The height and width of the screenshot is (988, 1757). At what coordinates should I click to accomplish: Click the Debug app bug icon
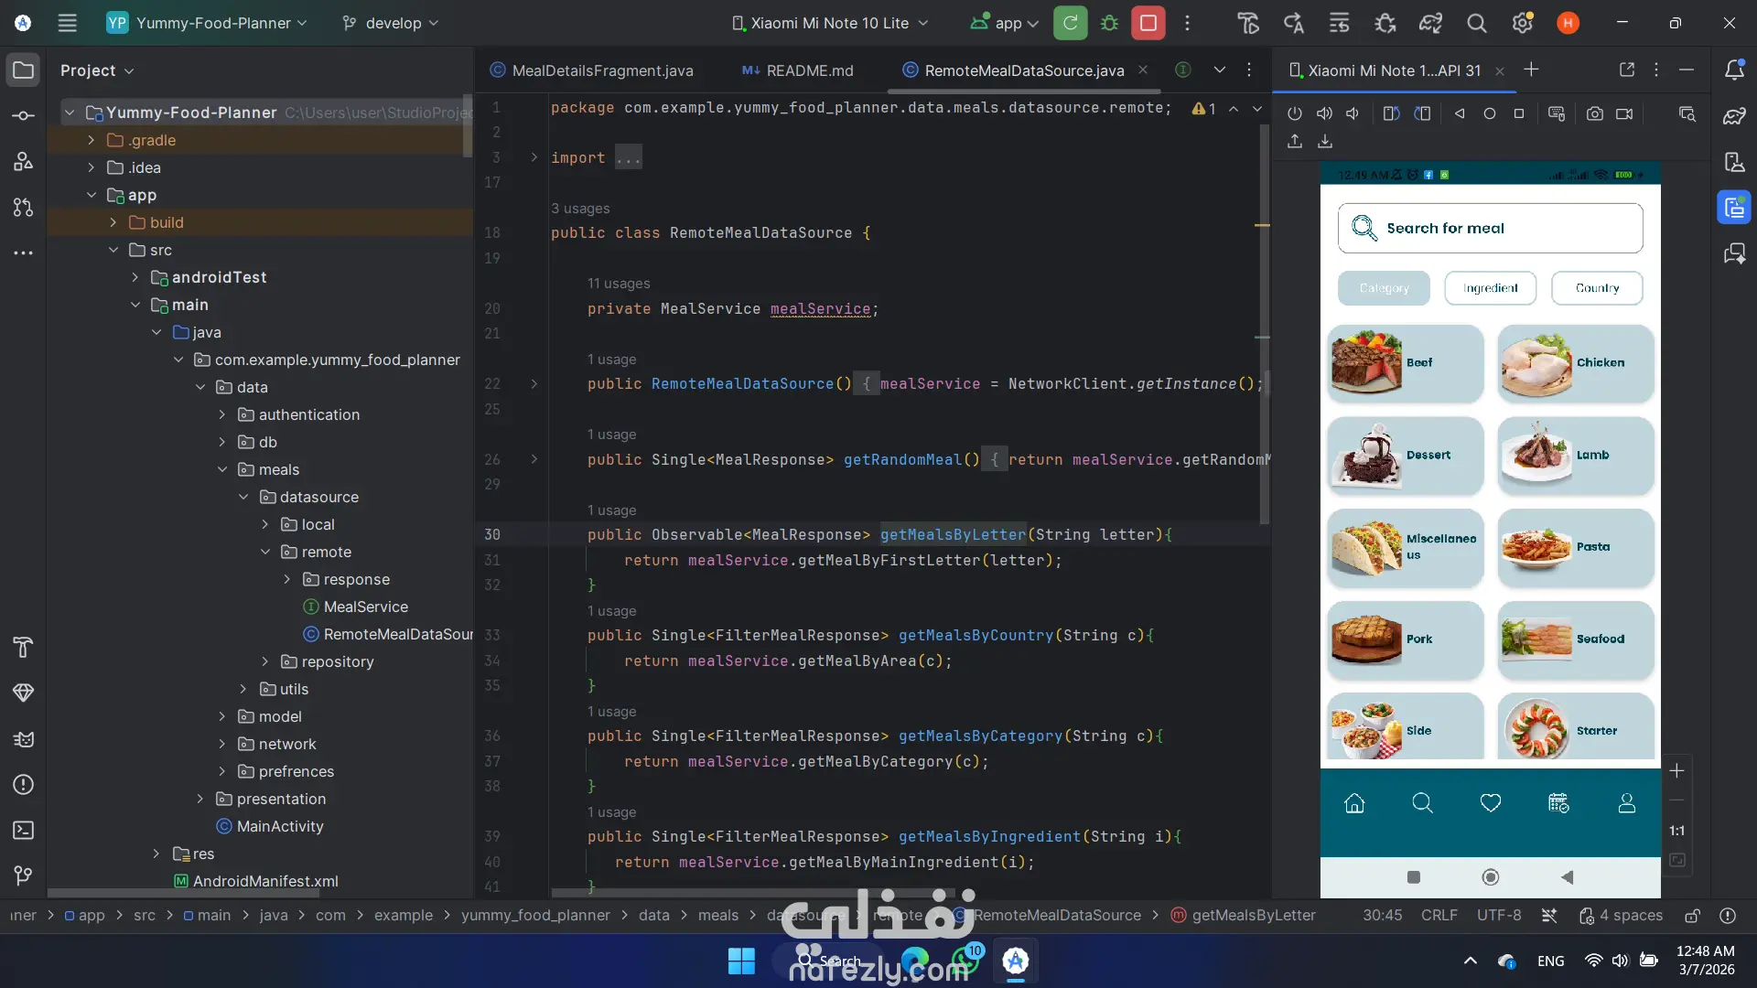(1109, 23)
